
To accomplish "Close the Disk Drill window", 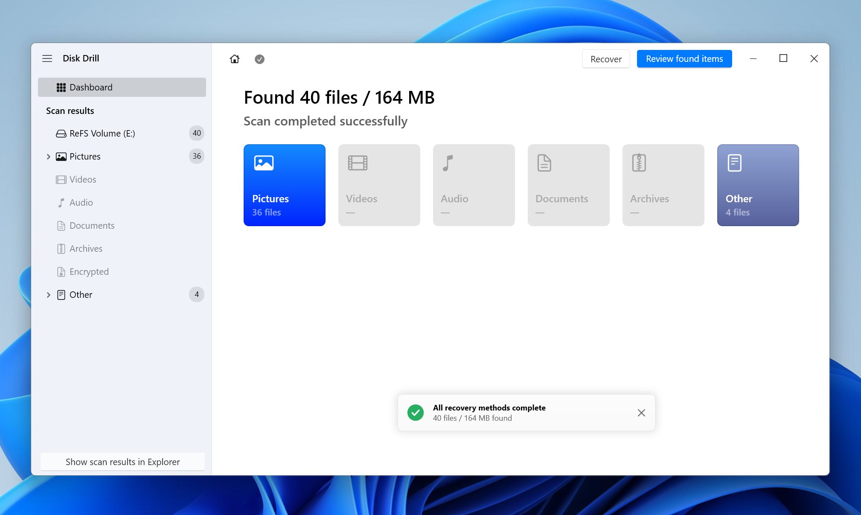I will tap(814, 58).
